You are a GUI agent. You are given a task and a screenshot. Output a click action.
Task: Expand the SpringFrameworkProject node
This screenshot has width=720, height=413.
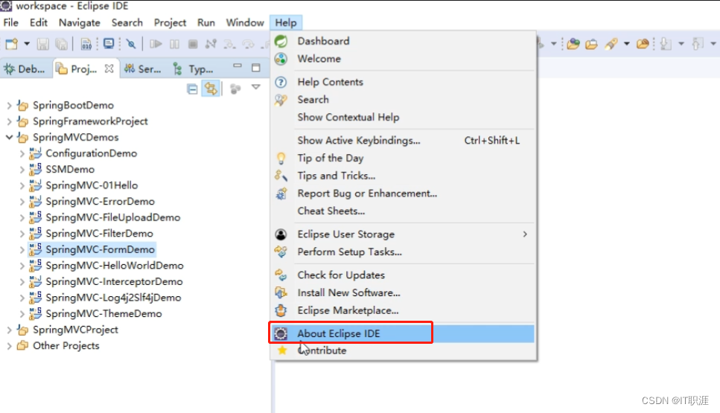point(9,121)
